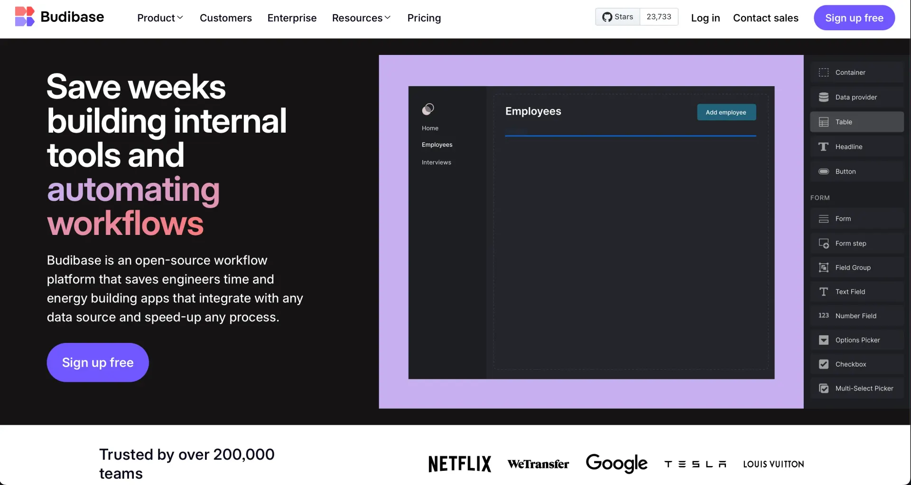Click the Budibase logo icon
Image resolution: width=911 pixels, height=485 pixels.
tap(25, 17)
